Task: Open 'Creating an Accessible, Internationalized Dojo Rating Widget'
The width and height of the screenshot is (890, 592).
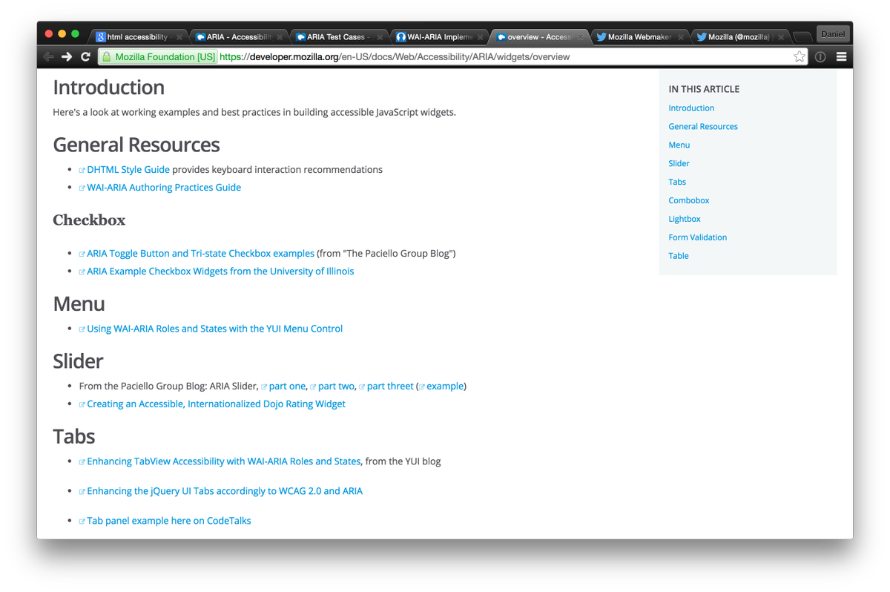Action: click(216, 404)
